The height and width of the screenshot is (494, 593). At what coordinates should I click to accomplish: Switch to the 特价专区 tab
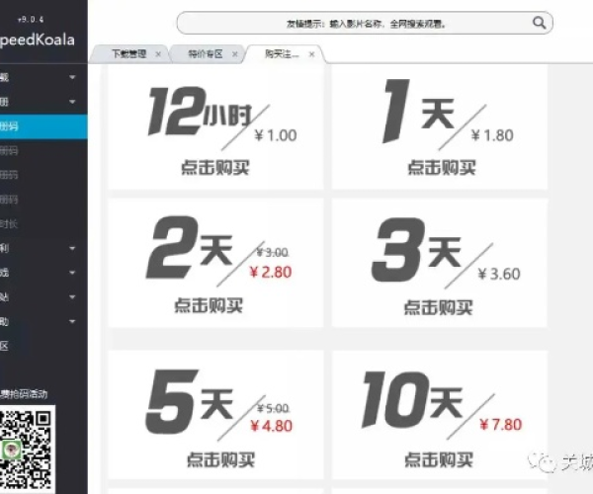point(206,54)
